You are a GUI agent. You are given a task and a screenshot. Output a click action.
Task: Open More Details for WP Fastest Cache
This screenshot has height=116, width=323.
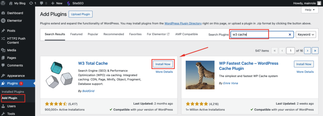(305, 72)
